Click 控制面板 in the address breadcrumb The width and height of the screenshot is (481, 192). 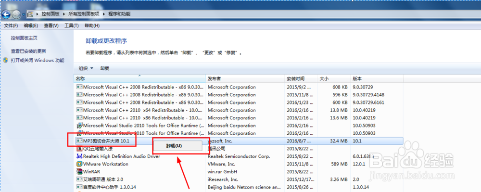51,14
